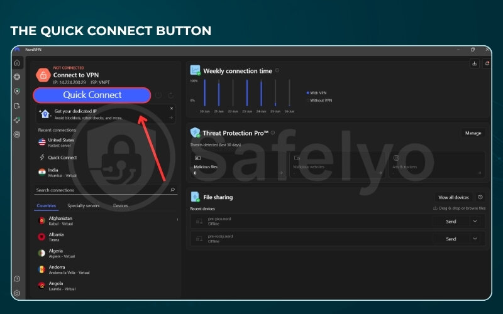Click Send for pm-rocky.nord device

coord(451,239)
